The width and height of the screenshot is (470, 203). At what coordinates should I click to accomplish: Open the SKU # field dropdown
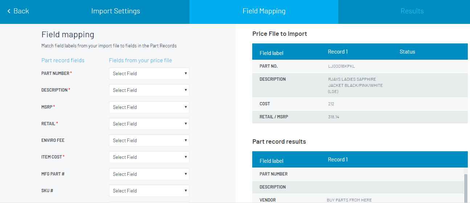tap(149, 191)
